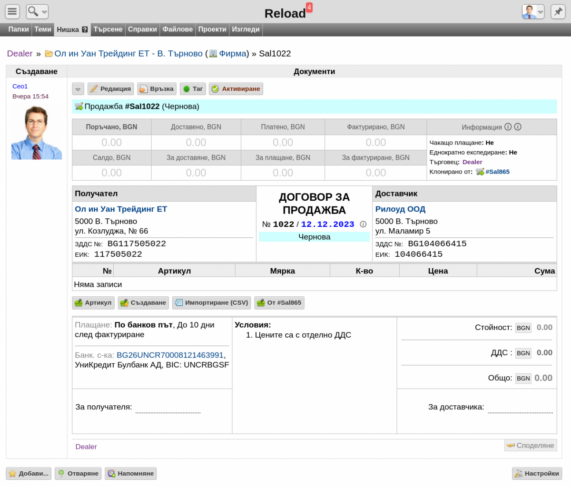The width and height of the screenshot is (571, 487).
Task: Click the Мярка column header
Action: [282, 271]
